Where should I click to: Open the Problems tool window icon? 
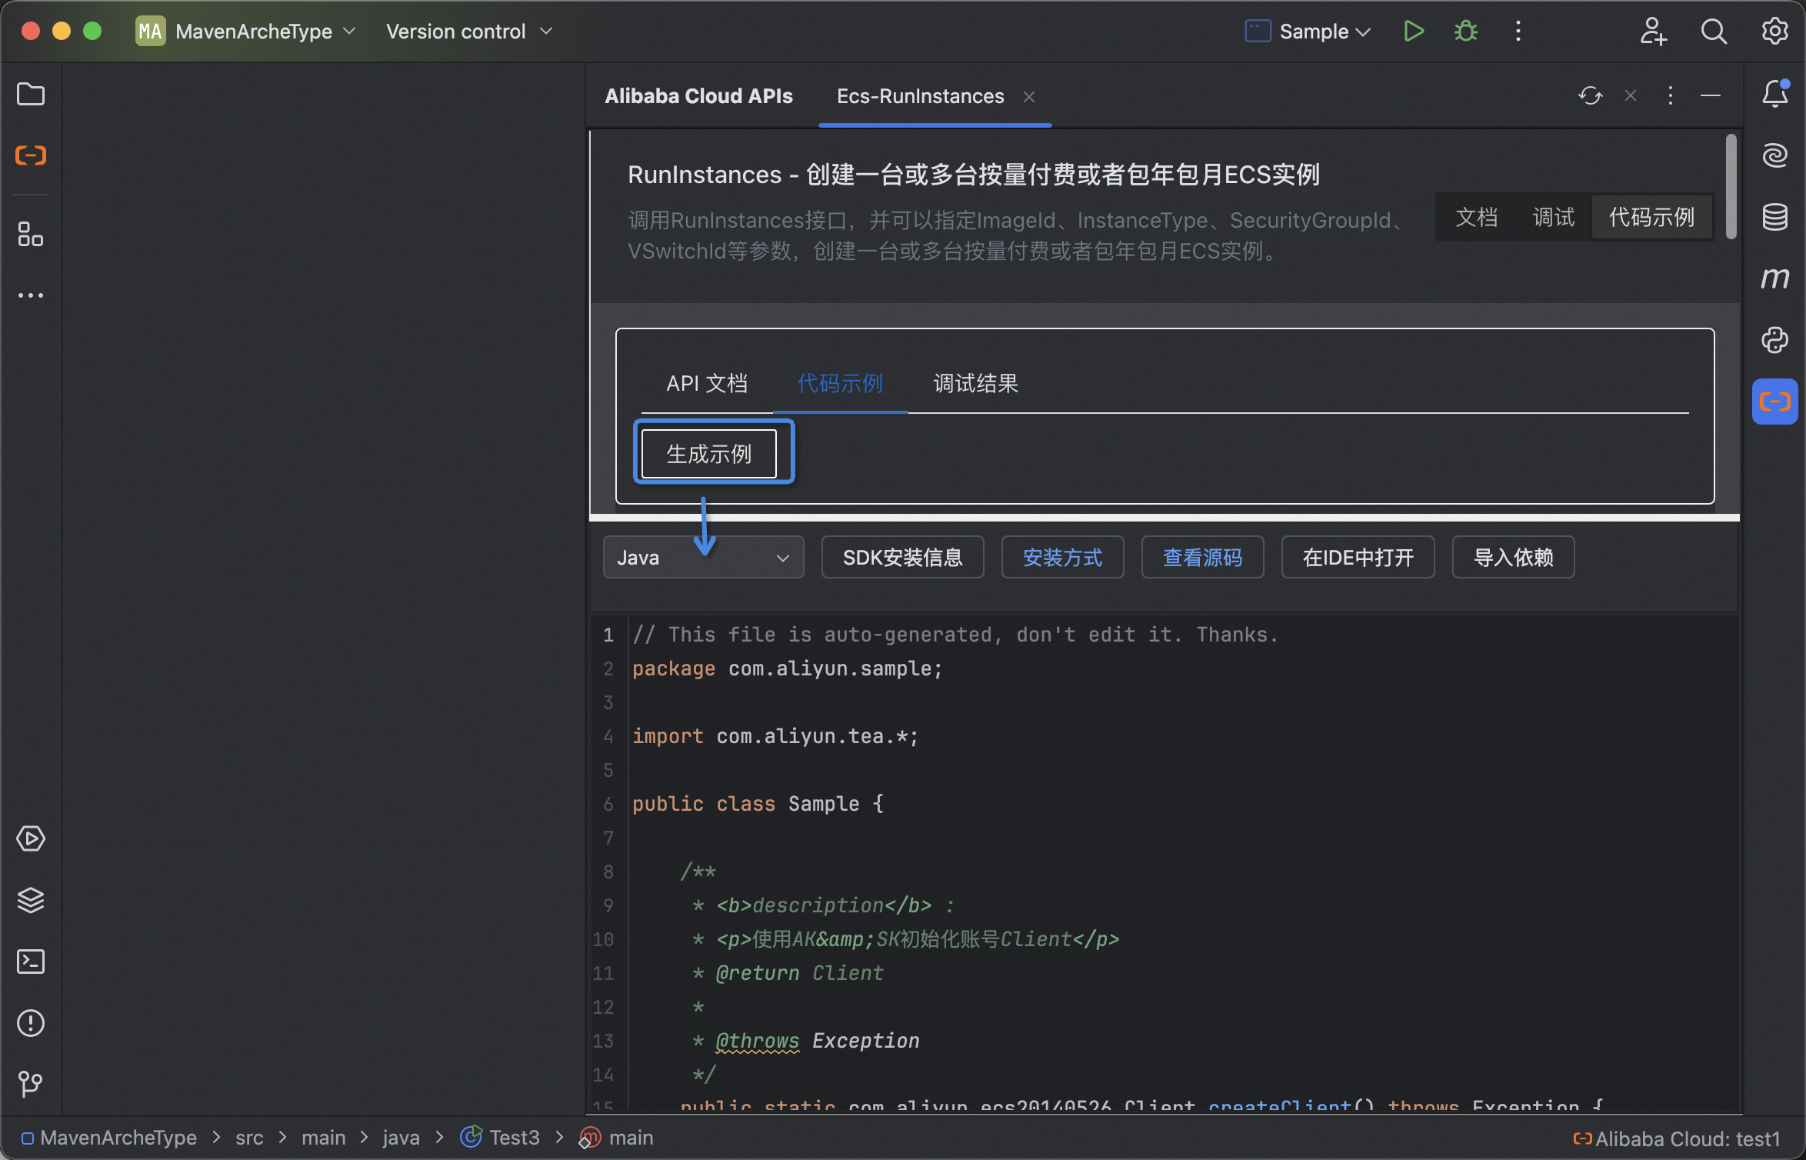tap(31, 1023)
